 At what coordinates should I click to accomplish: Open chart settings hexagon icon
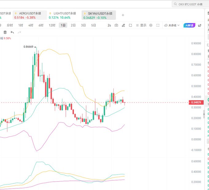click(151, 25)
